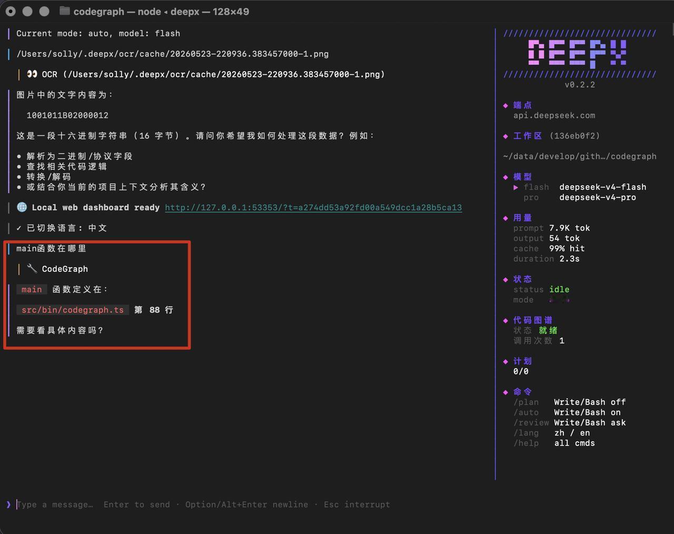Click the /lang command entry
Image resolution: width=674 pixels, height=534 pixels.
point(552,433)
